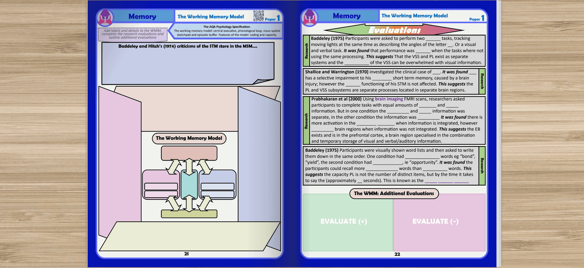584x268 pixels.
Task: Select the Research tab beside Shallice and Warrington
Action: click(483, 81)
